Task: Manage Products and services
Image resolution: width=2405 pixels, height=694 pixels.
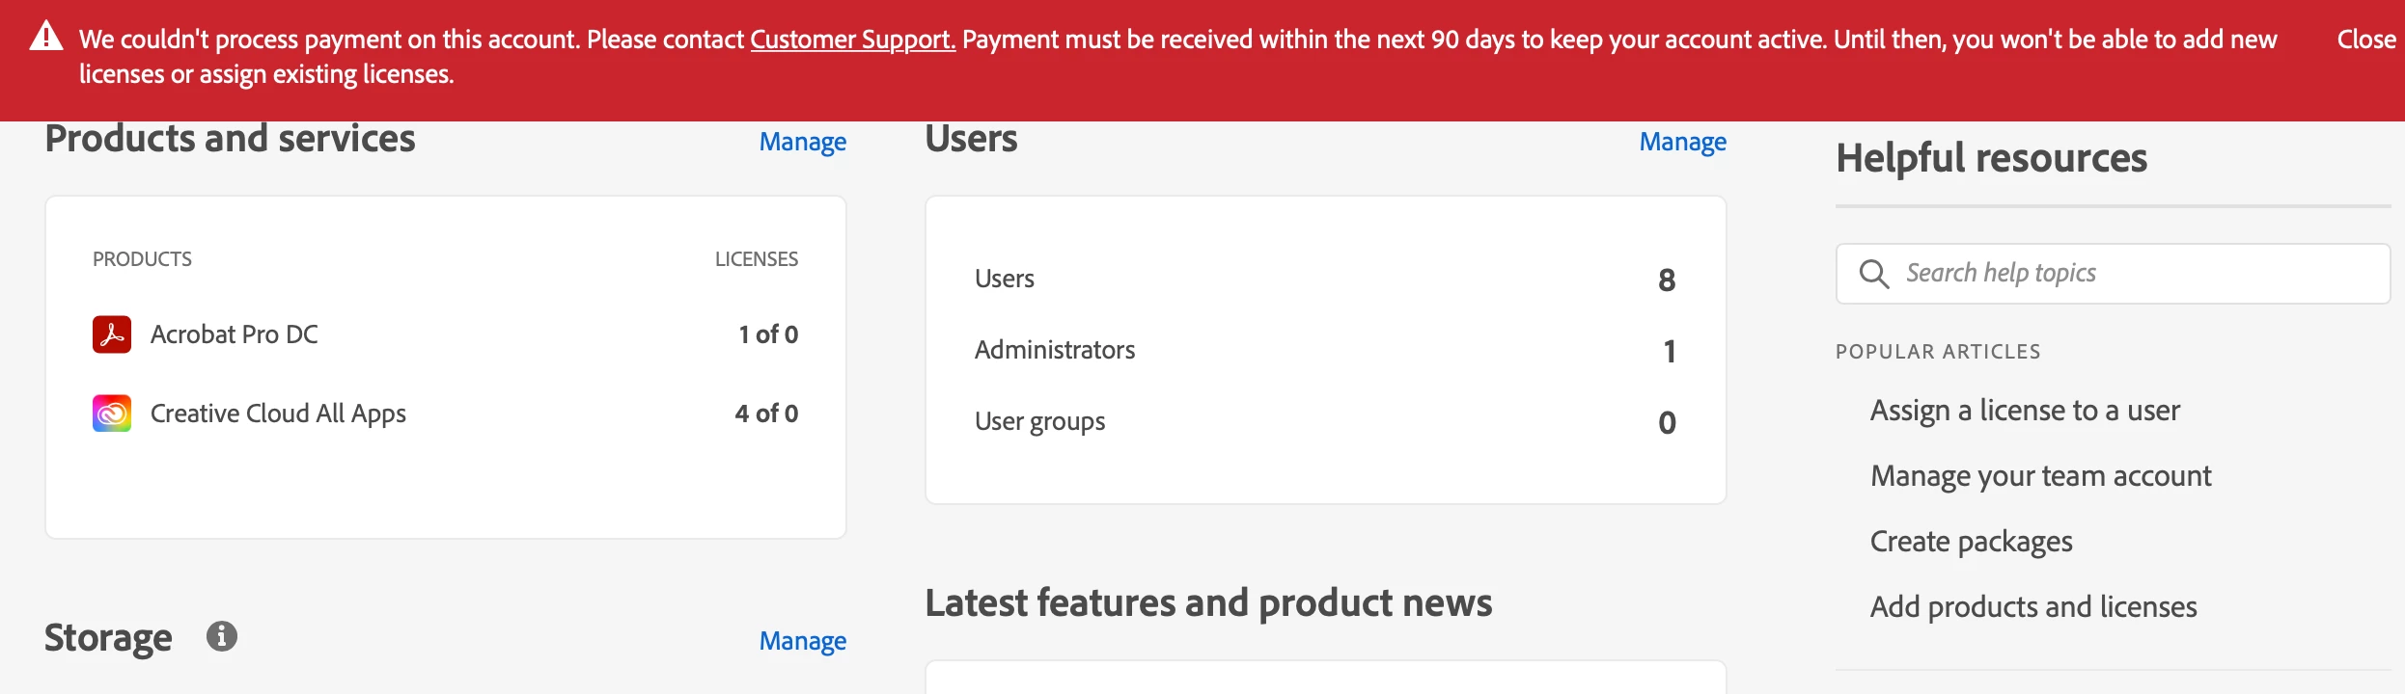Action: tap(802, 142)
